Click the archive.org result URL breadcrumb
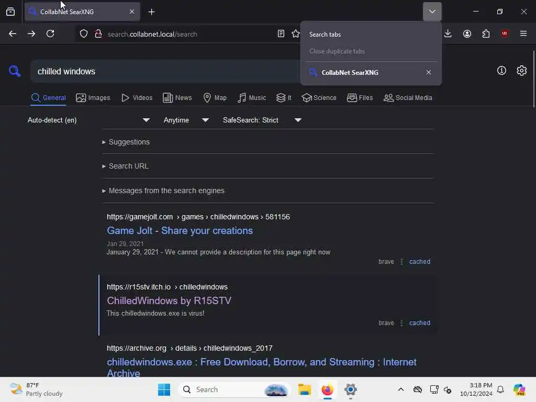536x402 pixels. pos(189,348)
